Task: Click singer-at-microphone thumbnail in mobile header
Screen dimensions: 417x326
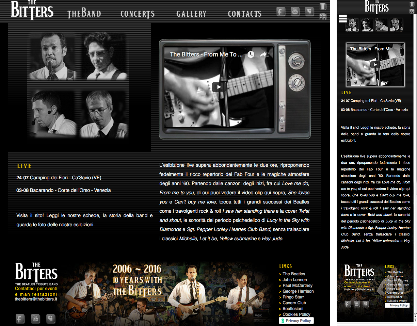Action: point(352,25)
